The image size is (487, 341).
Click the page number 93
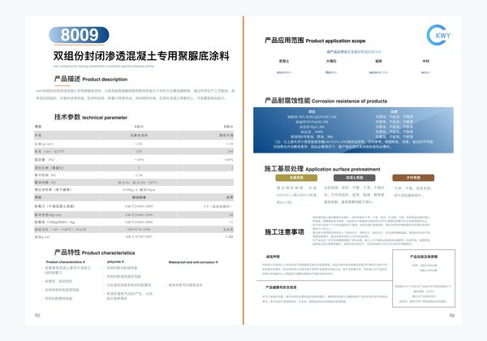(37, 315)
